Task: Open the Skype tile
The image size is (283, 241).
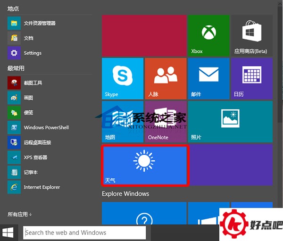Action: pyautogui.click(x=123, y=79)
